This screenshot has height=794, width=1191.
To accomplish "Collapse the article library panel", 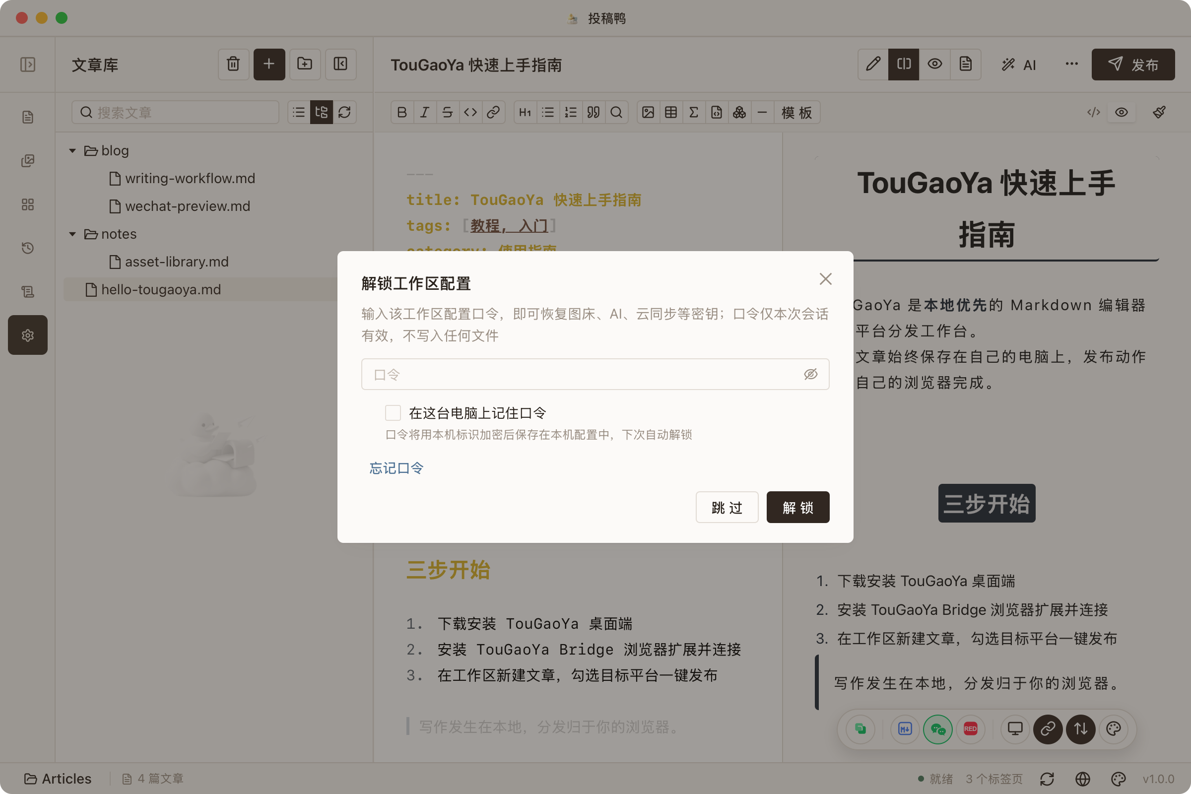I will [x=341, y=65].
